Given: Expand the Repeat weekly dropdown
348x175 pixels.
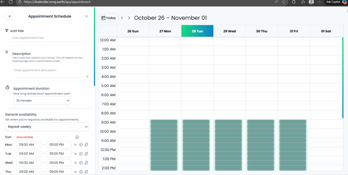Looking at the screenshot, I should tap(47, 127).
